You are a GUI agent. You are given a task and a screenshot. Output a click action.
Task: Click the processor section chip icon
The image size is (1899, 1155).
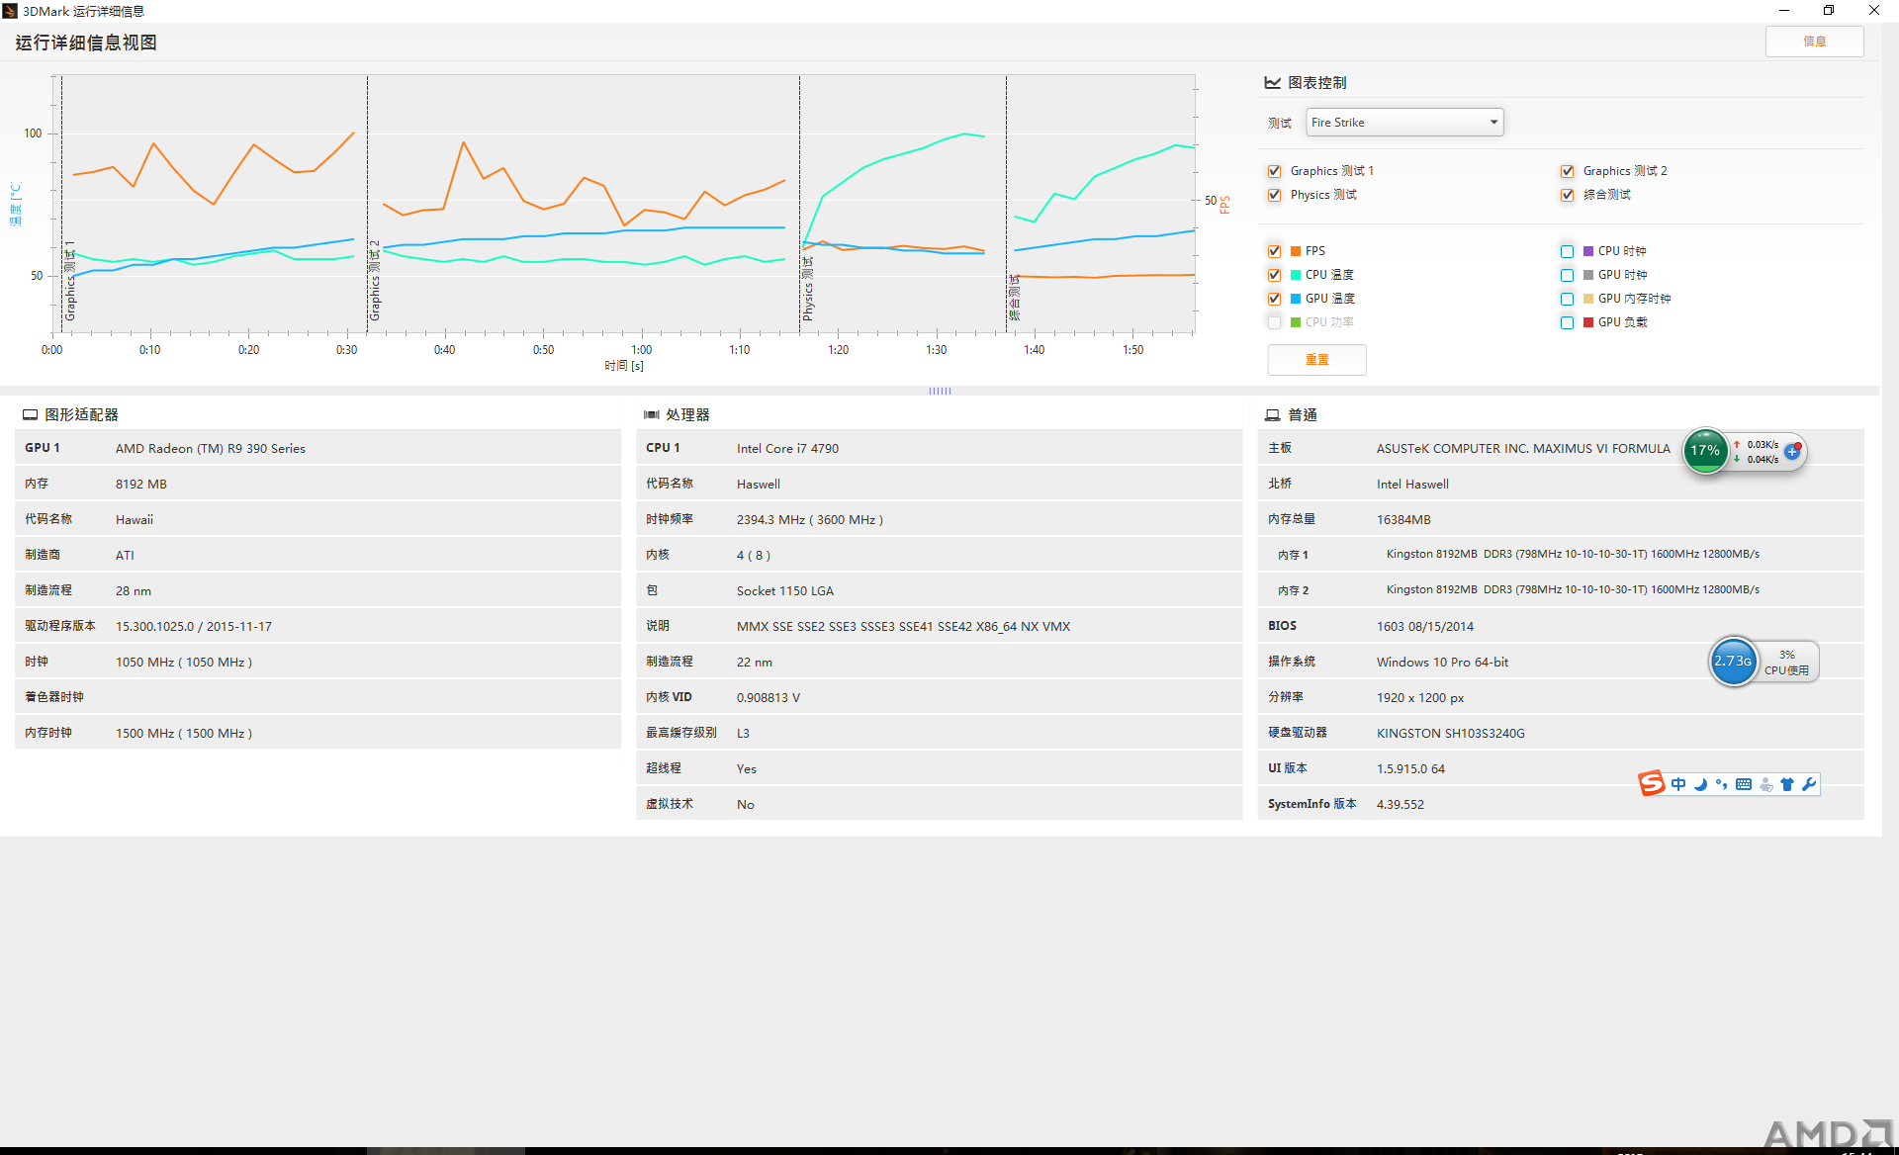tap(652, 415)
